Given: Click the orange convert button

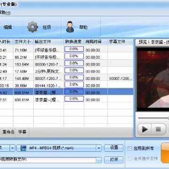Looking at the screenshot, I should click(x=165, y=153).
